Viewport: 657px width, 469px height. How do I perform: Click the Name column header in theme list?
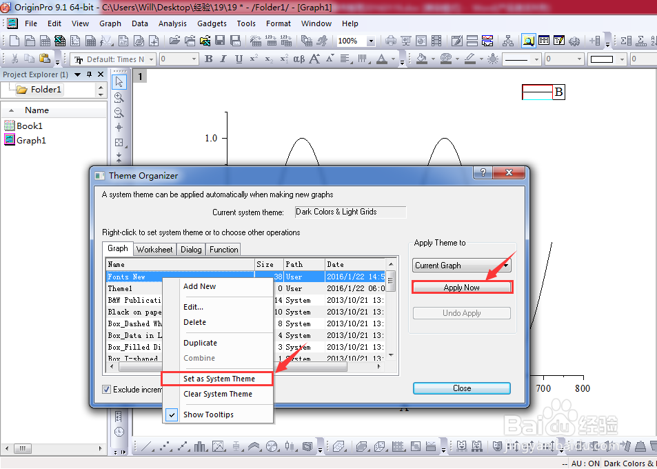click(x=180, y=264)
